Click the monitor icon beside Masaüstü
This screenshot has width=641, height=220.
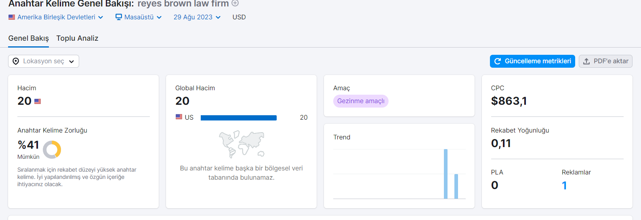119,17
